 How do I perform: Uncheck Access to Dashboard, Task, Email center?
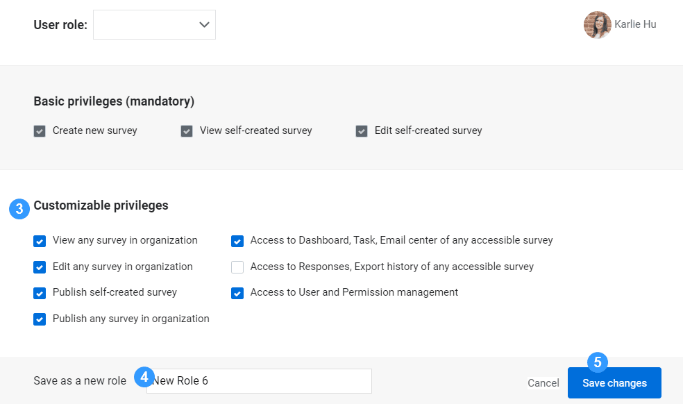pyautogui.click(x=237, y=241)
